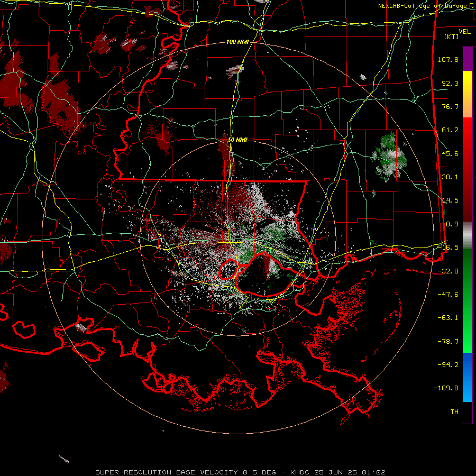Viewport: 476px width, 476px height.
Task: Click the -94.2 scale value
Action: click(x=448, y=364)
